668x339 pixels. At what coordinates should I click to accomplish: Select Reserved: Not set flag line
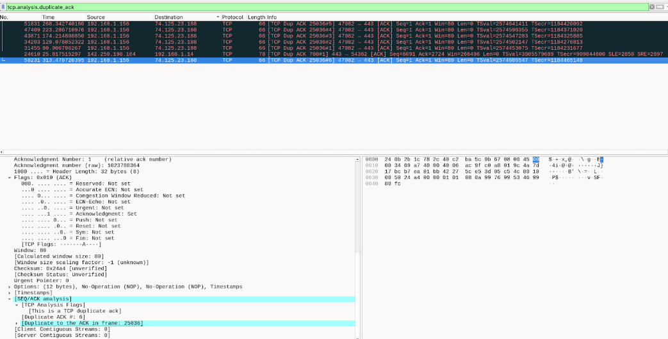coord(76,184)
